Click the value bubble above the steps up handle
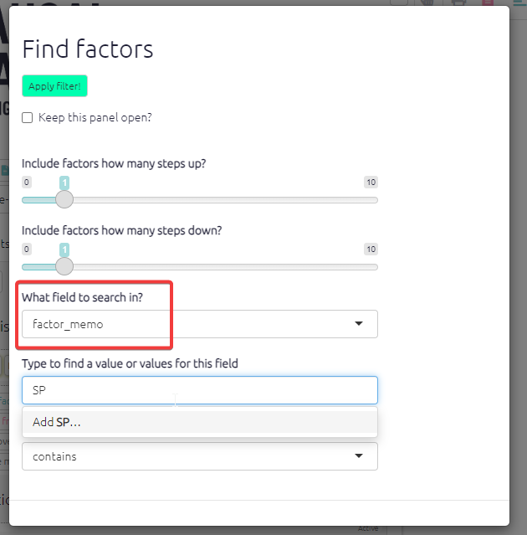Screen dimensions: 527x535 click(x=64, y=182)
